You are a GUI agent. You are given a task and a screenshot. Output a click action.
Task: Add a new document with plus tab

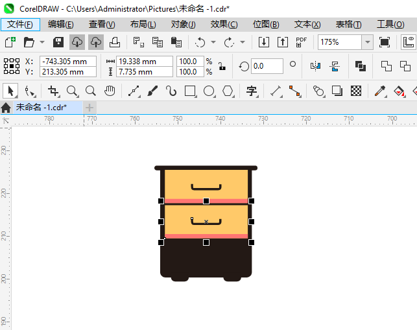(x=89, y=108)
